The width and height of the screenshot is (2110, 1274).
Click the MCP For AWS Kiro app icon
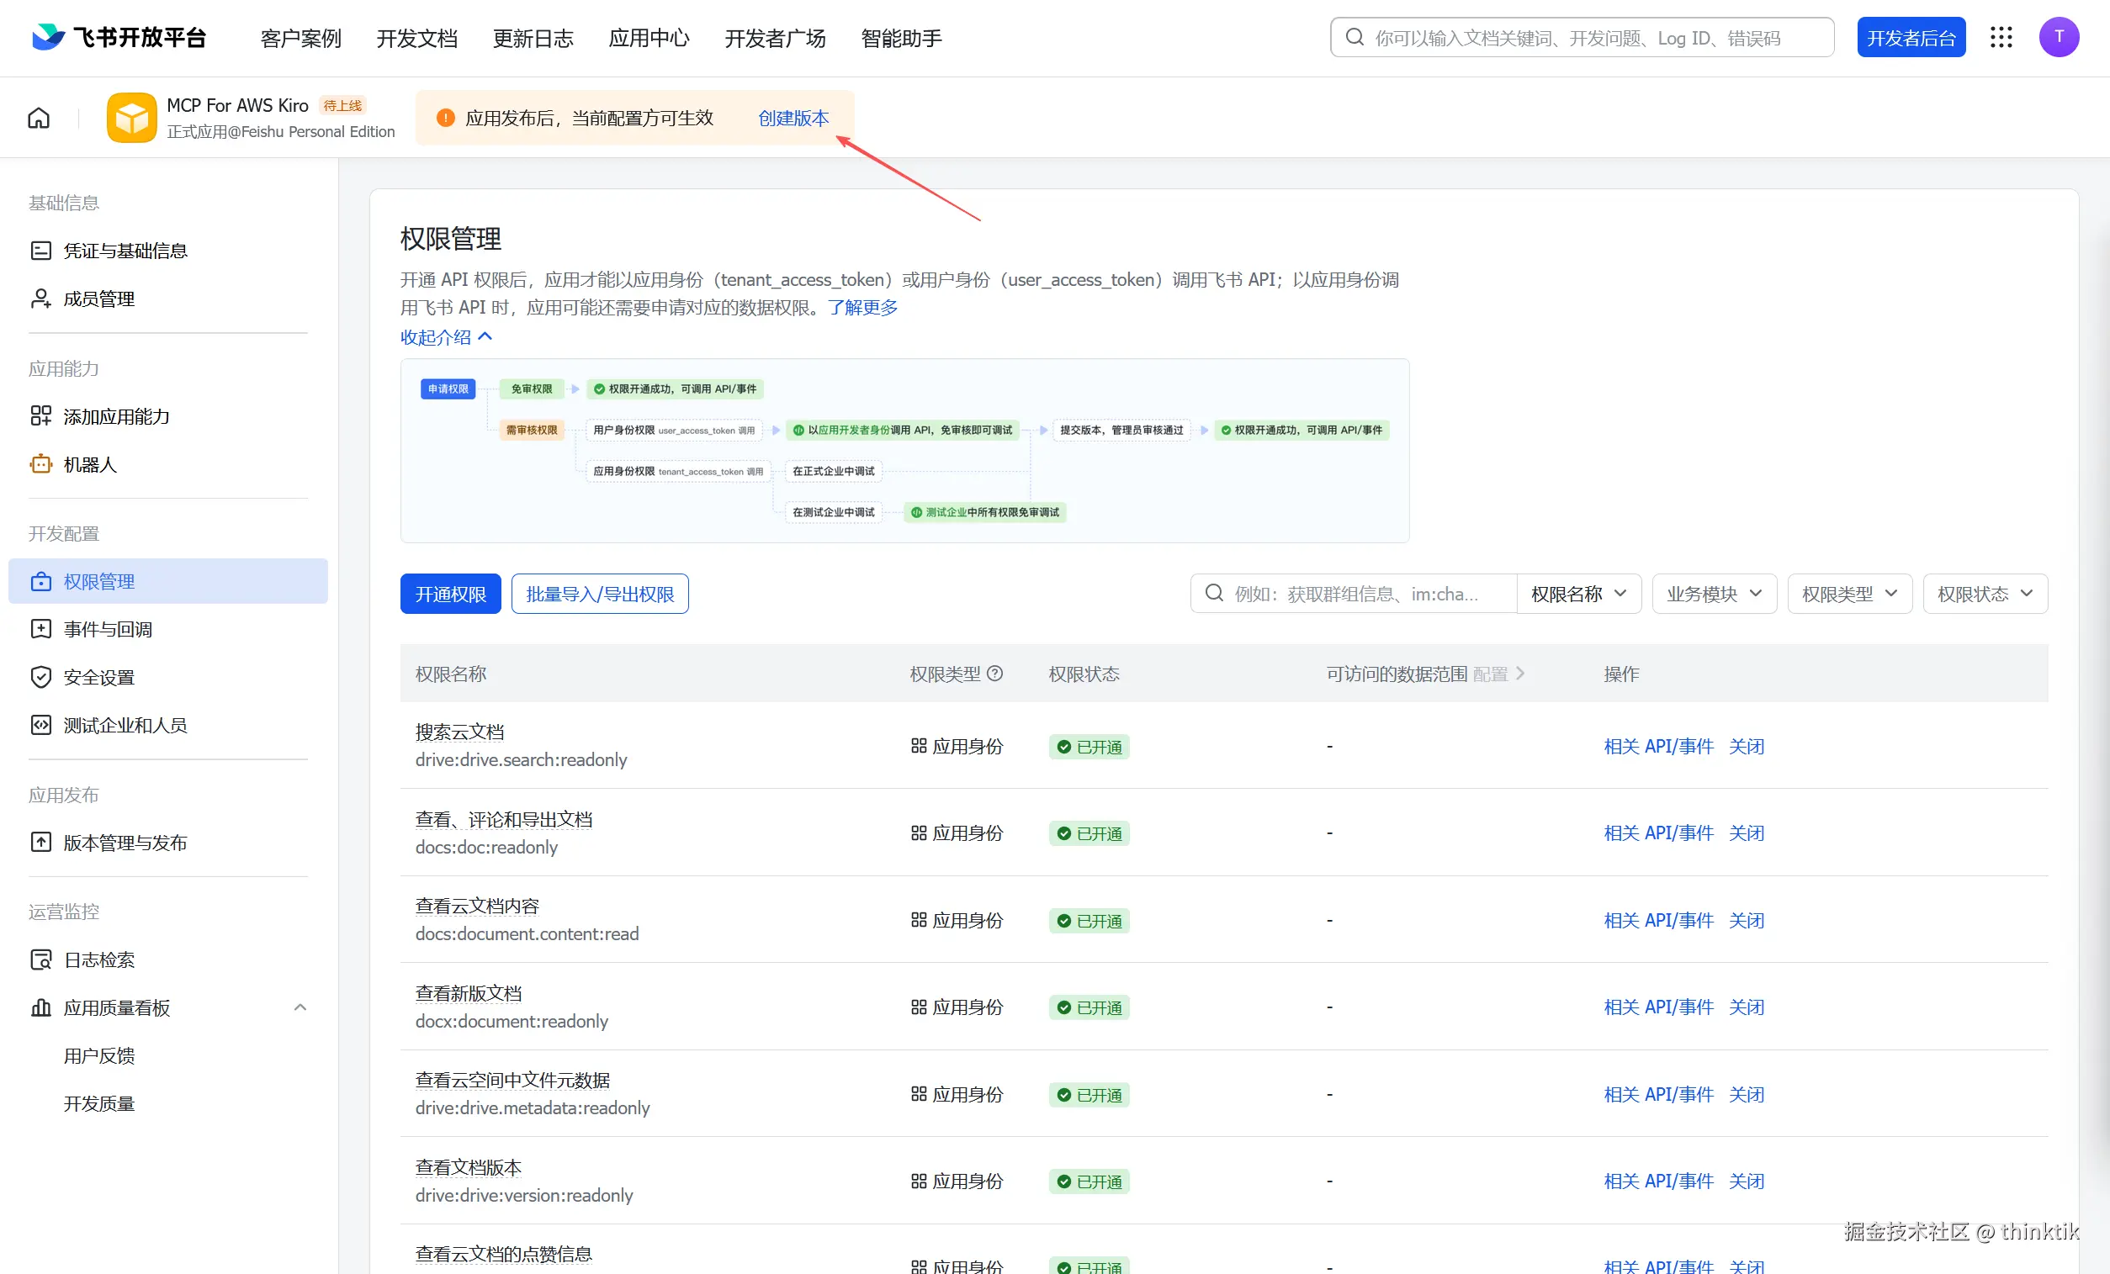[132, 119]
